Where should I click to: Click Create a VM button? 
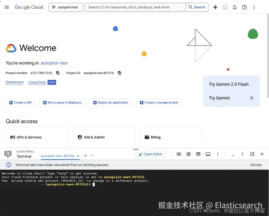(20, 103)
